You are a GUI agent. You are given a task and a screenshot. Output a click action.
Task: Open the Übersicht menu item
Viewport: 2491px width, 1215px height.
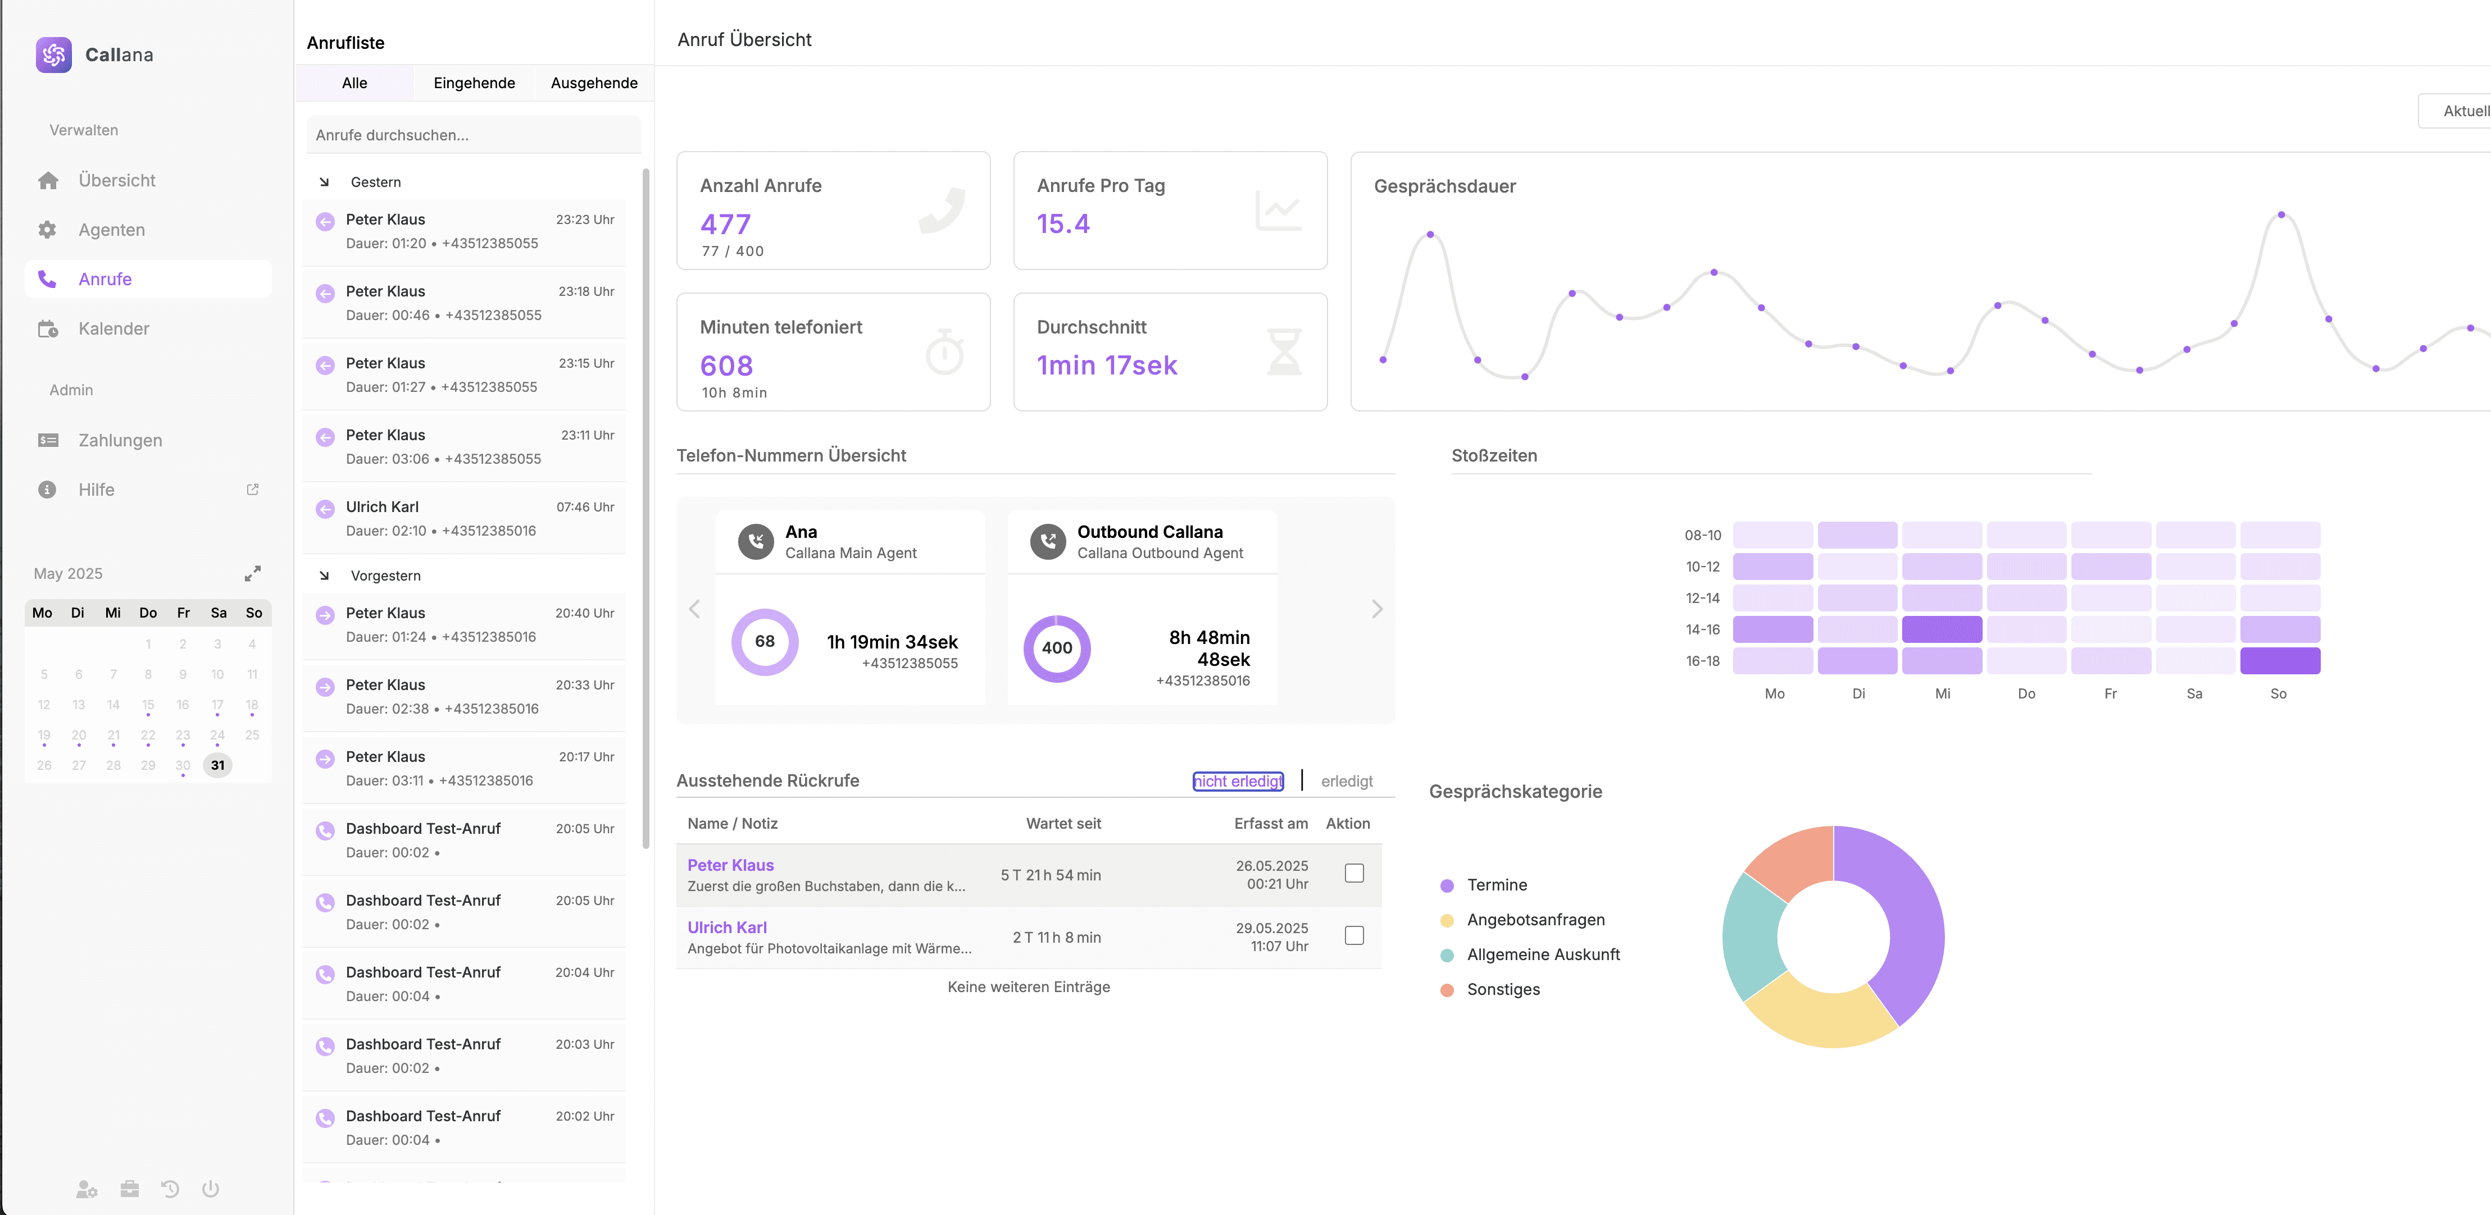pyautogui.click(x=148, y=181)
